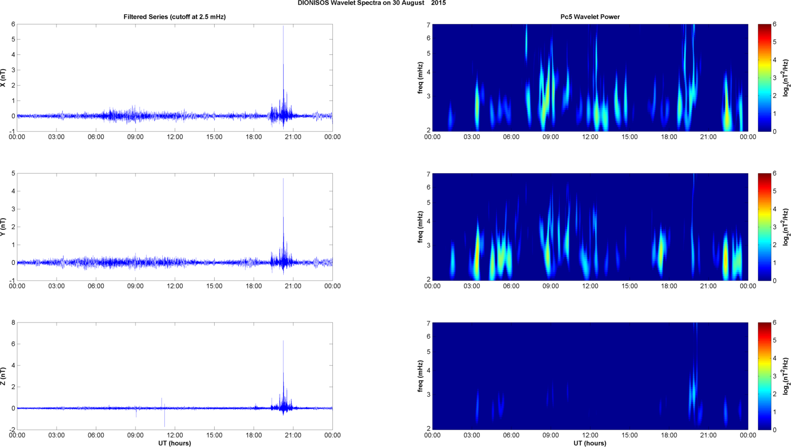Screen dimensions: 791x447
Task: Click the color bar beside the middle spectrogram
Action: 764,227
